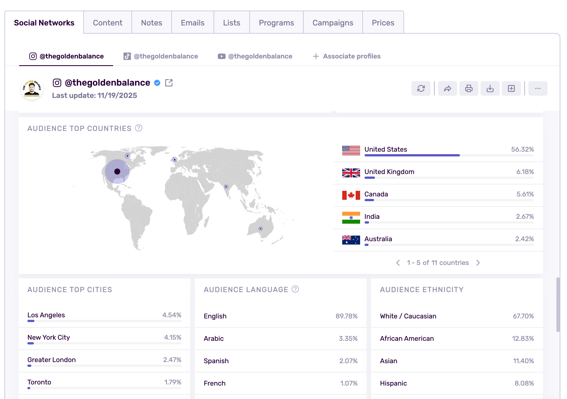Go to next page of countries
The width and height of the screenshot is (567, 399).
[478, 263]
